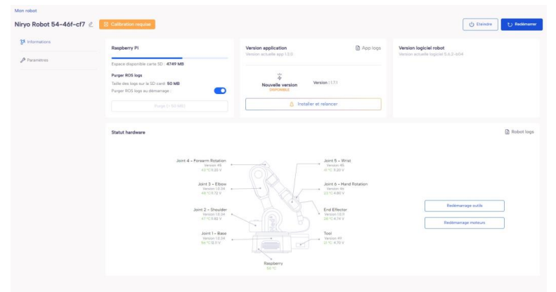Click the Purge logs button

(x=169, y=106)
